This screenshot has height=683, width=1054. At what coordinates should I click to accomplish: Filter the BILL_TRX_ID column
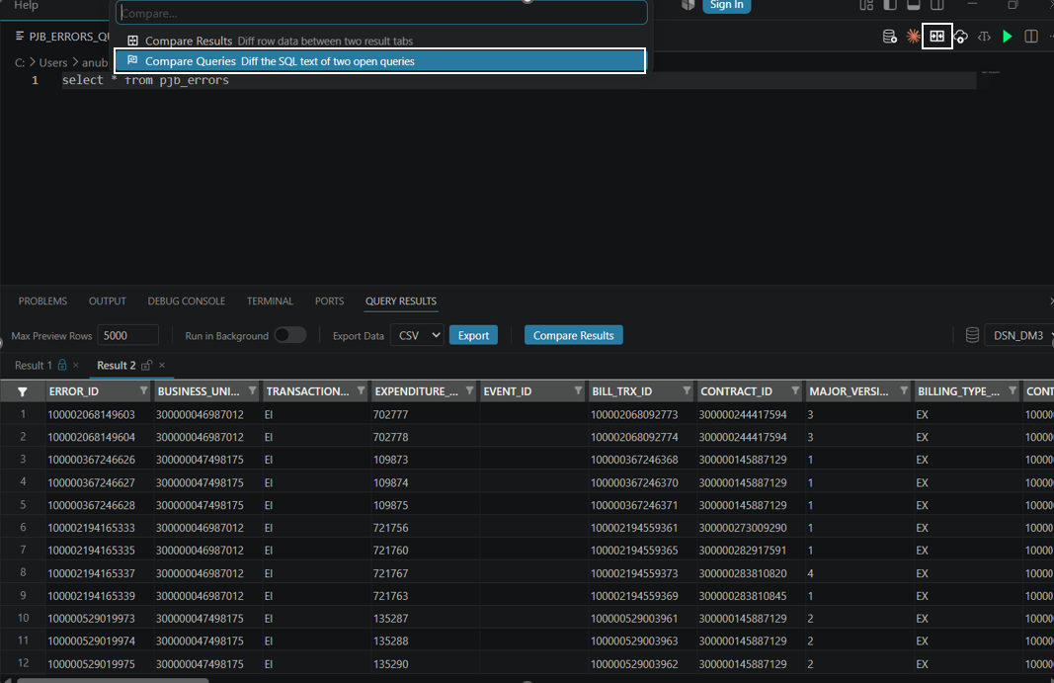click(687, 390)
